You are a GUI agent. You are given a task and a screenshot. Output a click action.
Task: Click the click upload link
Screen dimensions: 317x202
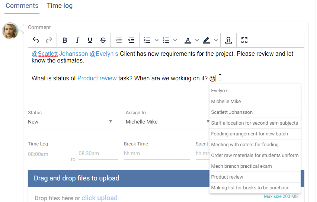[99, 198]
